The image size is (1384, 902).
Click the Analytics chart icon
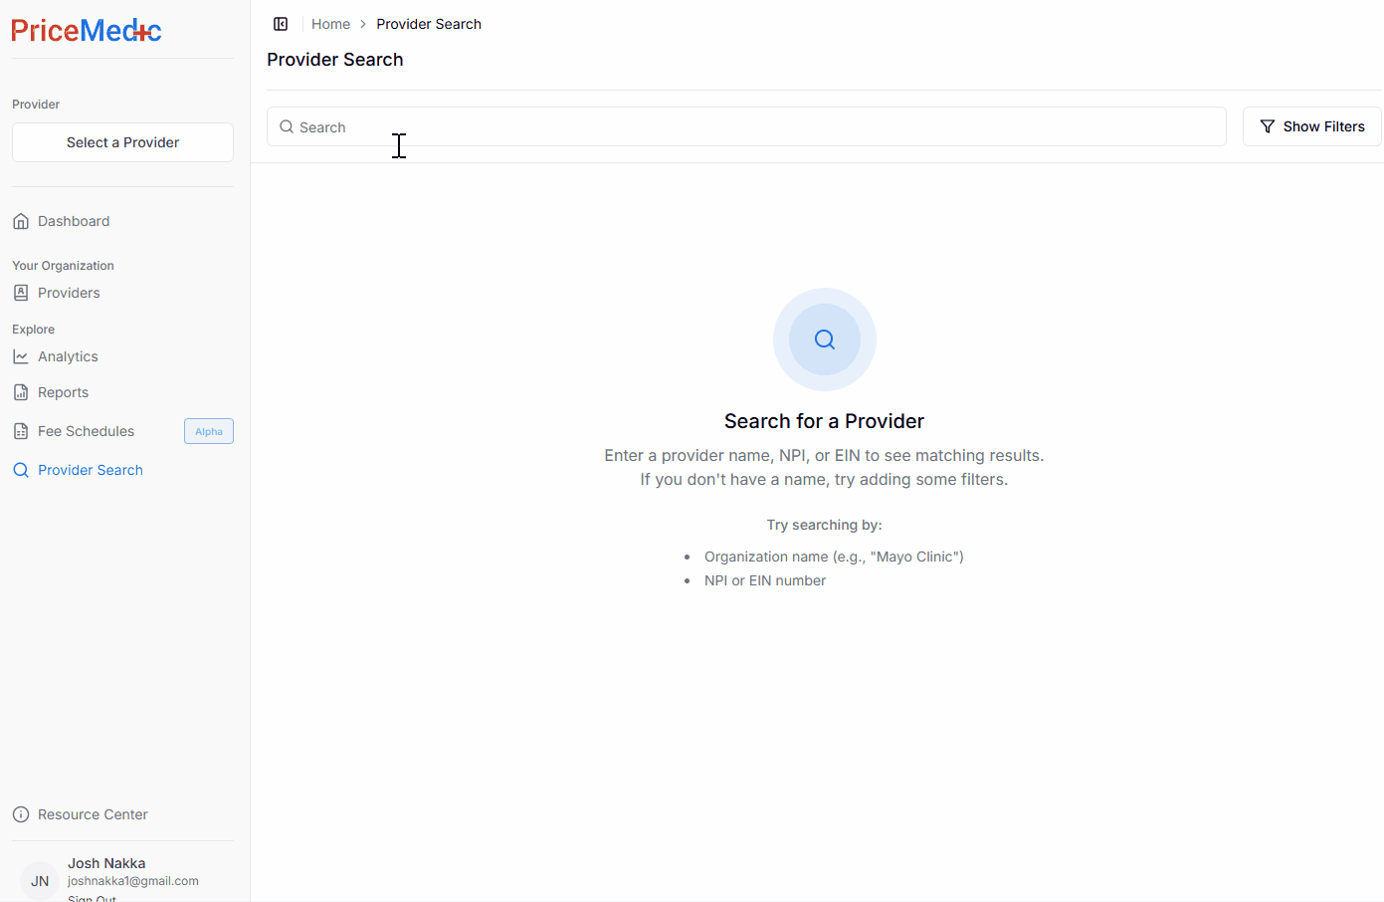click(x=21, y=356)
